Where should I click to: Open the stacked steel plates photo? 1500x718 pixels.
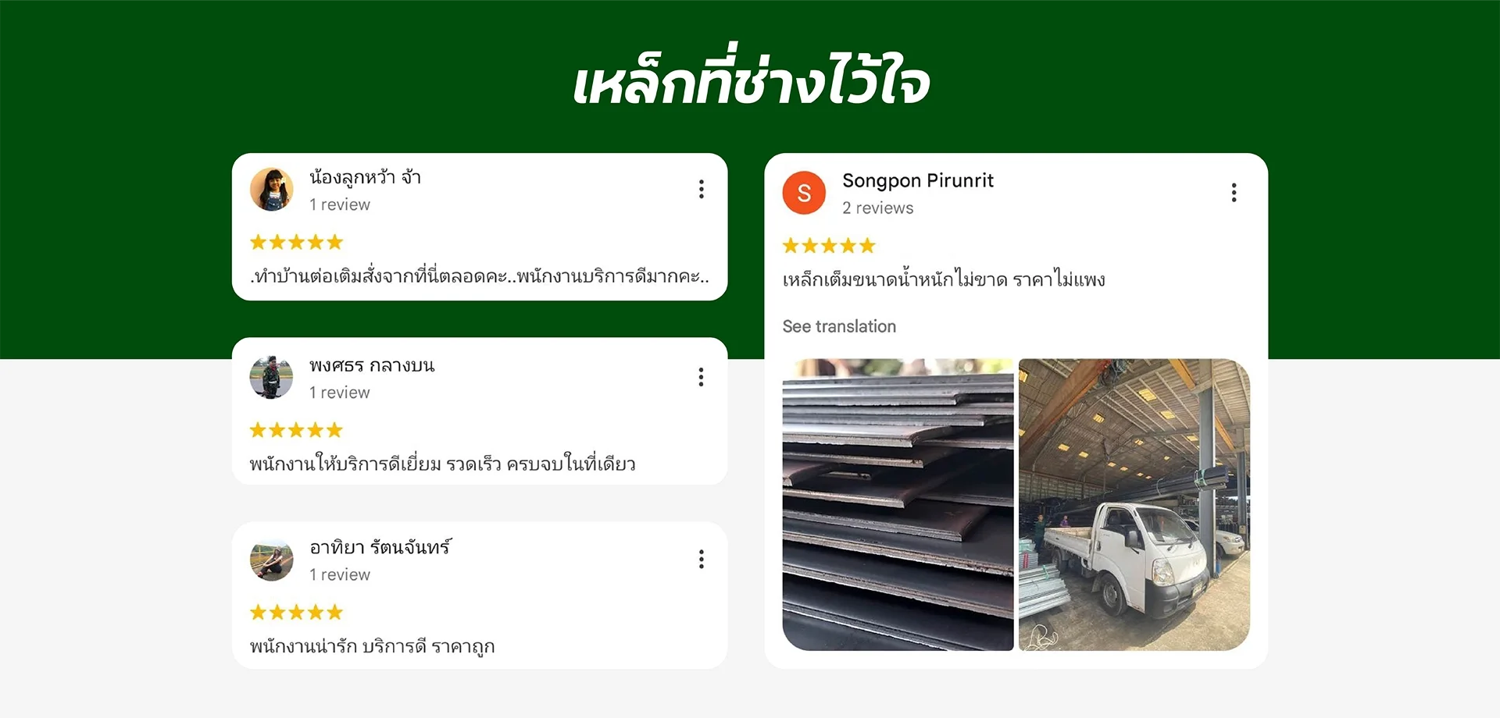pos(898,504)
